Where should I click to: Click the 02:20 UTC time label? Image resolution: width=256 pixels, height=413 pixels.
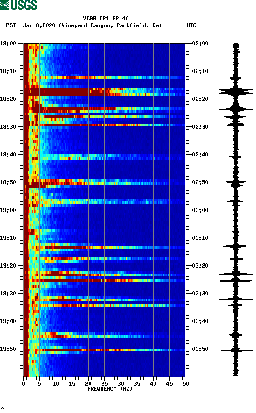point(200,99)
